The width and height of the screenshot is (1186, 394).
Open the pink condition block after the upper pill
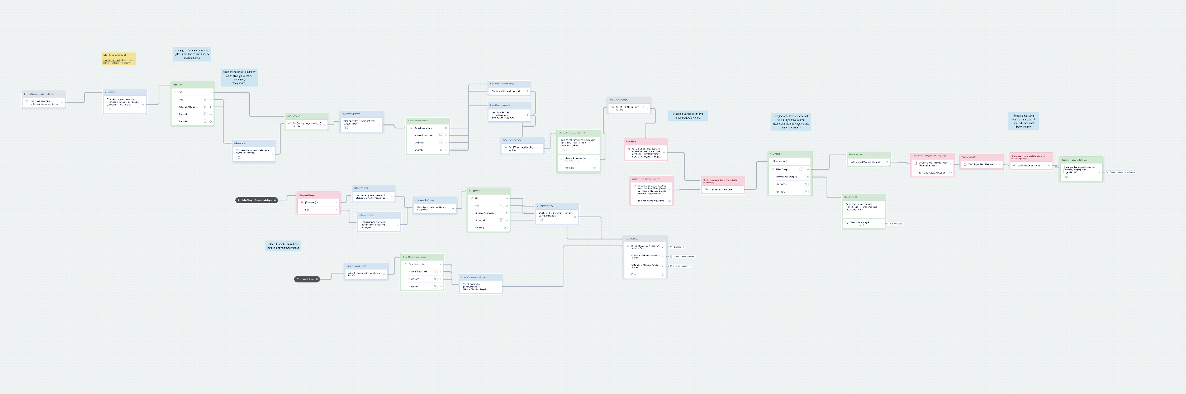pyautogui.click(x=318, y=203)
